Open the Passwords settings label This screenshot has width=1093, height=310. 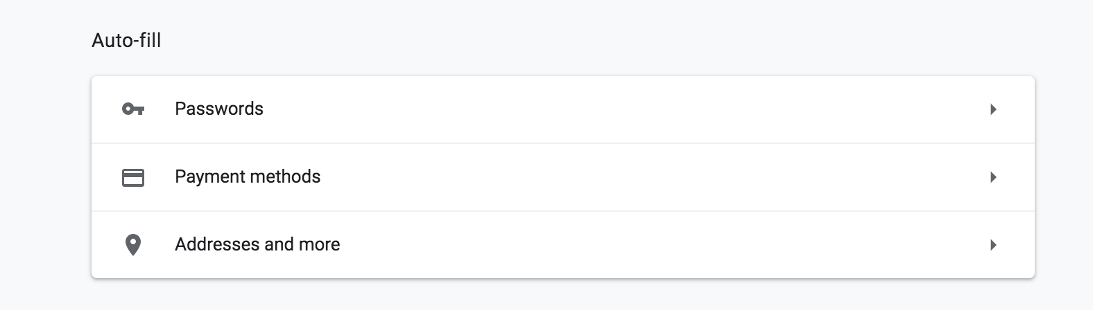coord(219,109)
